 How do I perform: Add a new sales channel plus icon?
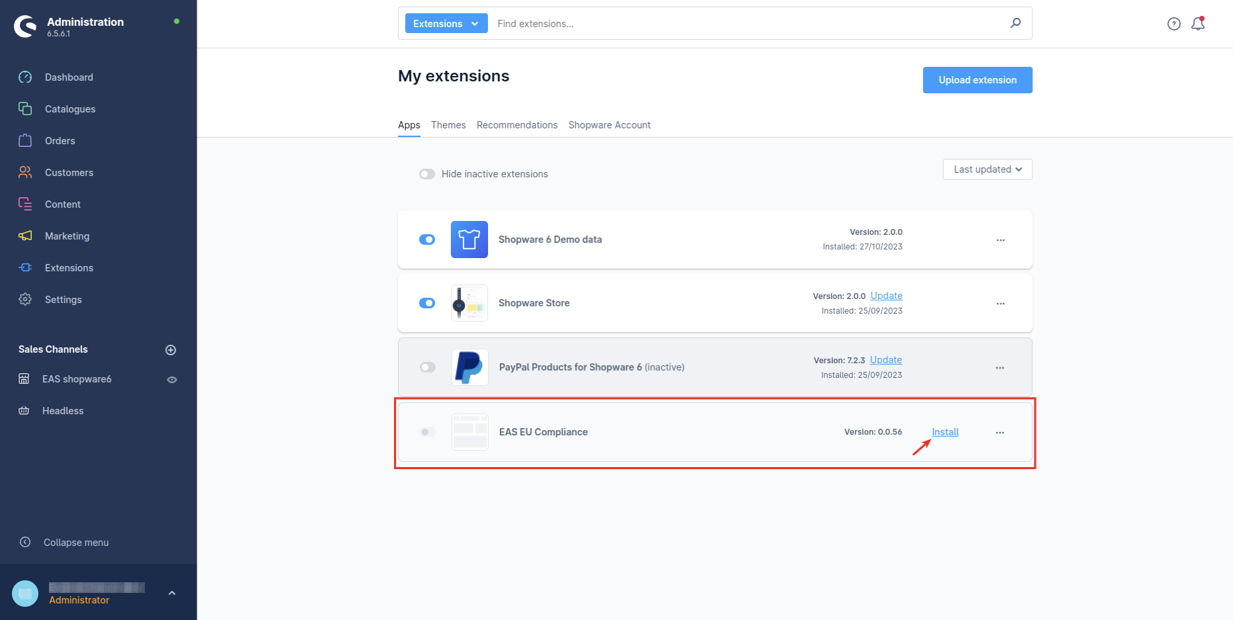pos(171,350)
